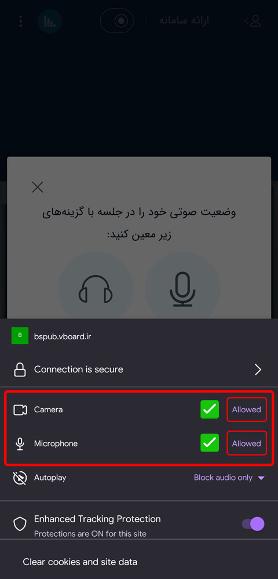Tap the recording indicator button
The width and height of the screenshot is (278, 579).
[116, 21]
